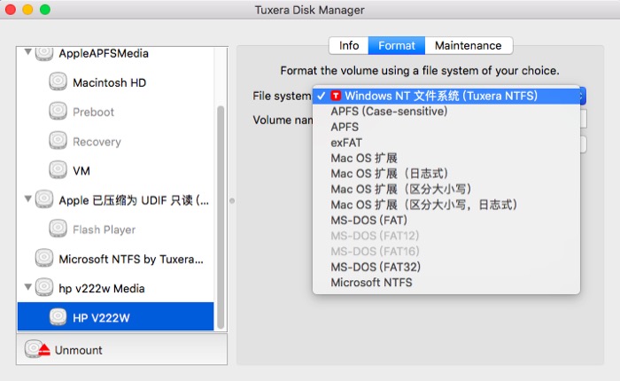Switch to the Info tab
The image size is (620, 381).
[349, 45]
